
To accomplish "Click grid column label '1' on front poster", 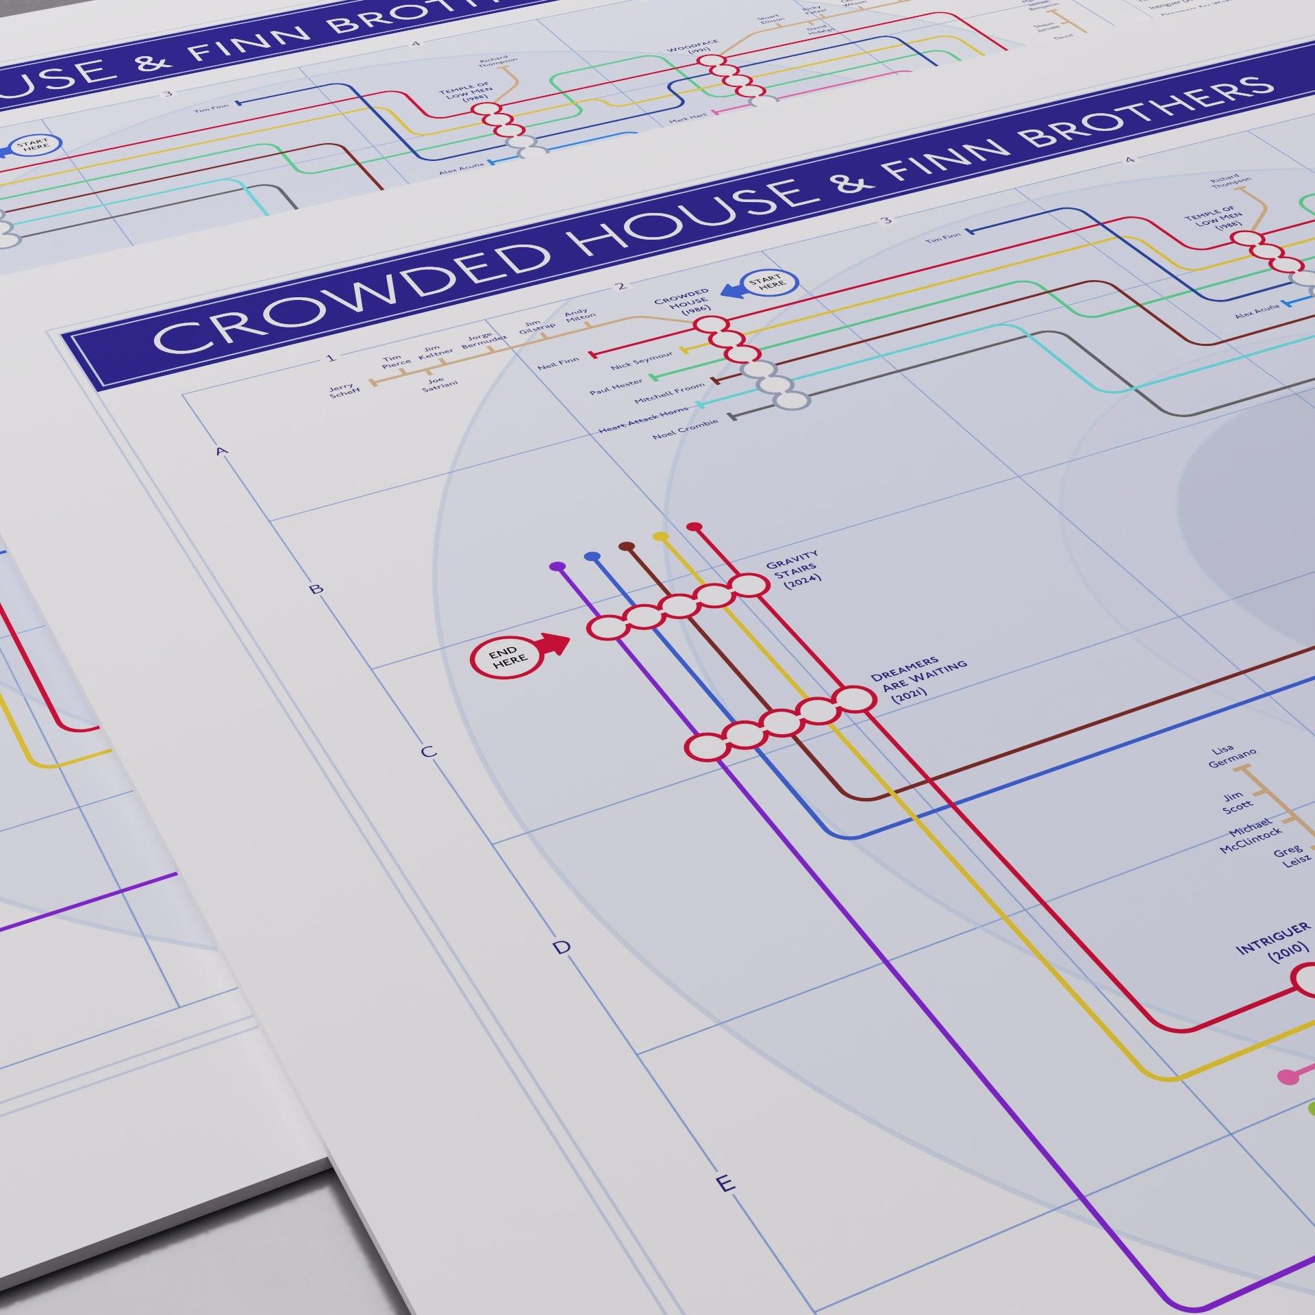I will pos(331,358).
